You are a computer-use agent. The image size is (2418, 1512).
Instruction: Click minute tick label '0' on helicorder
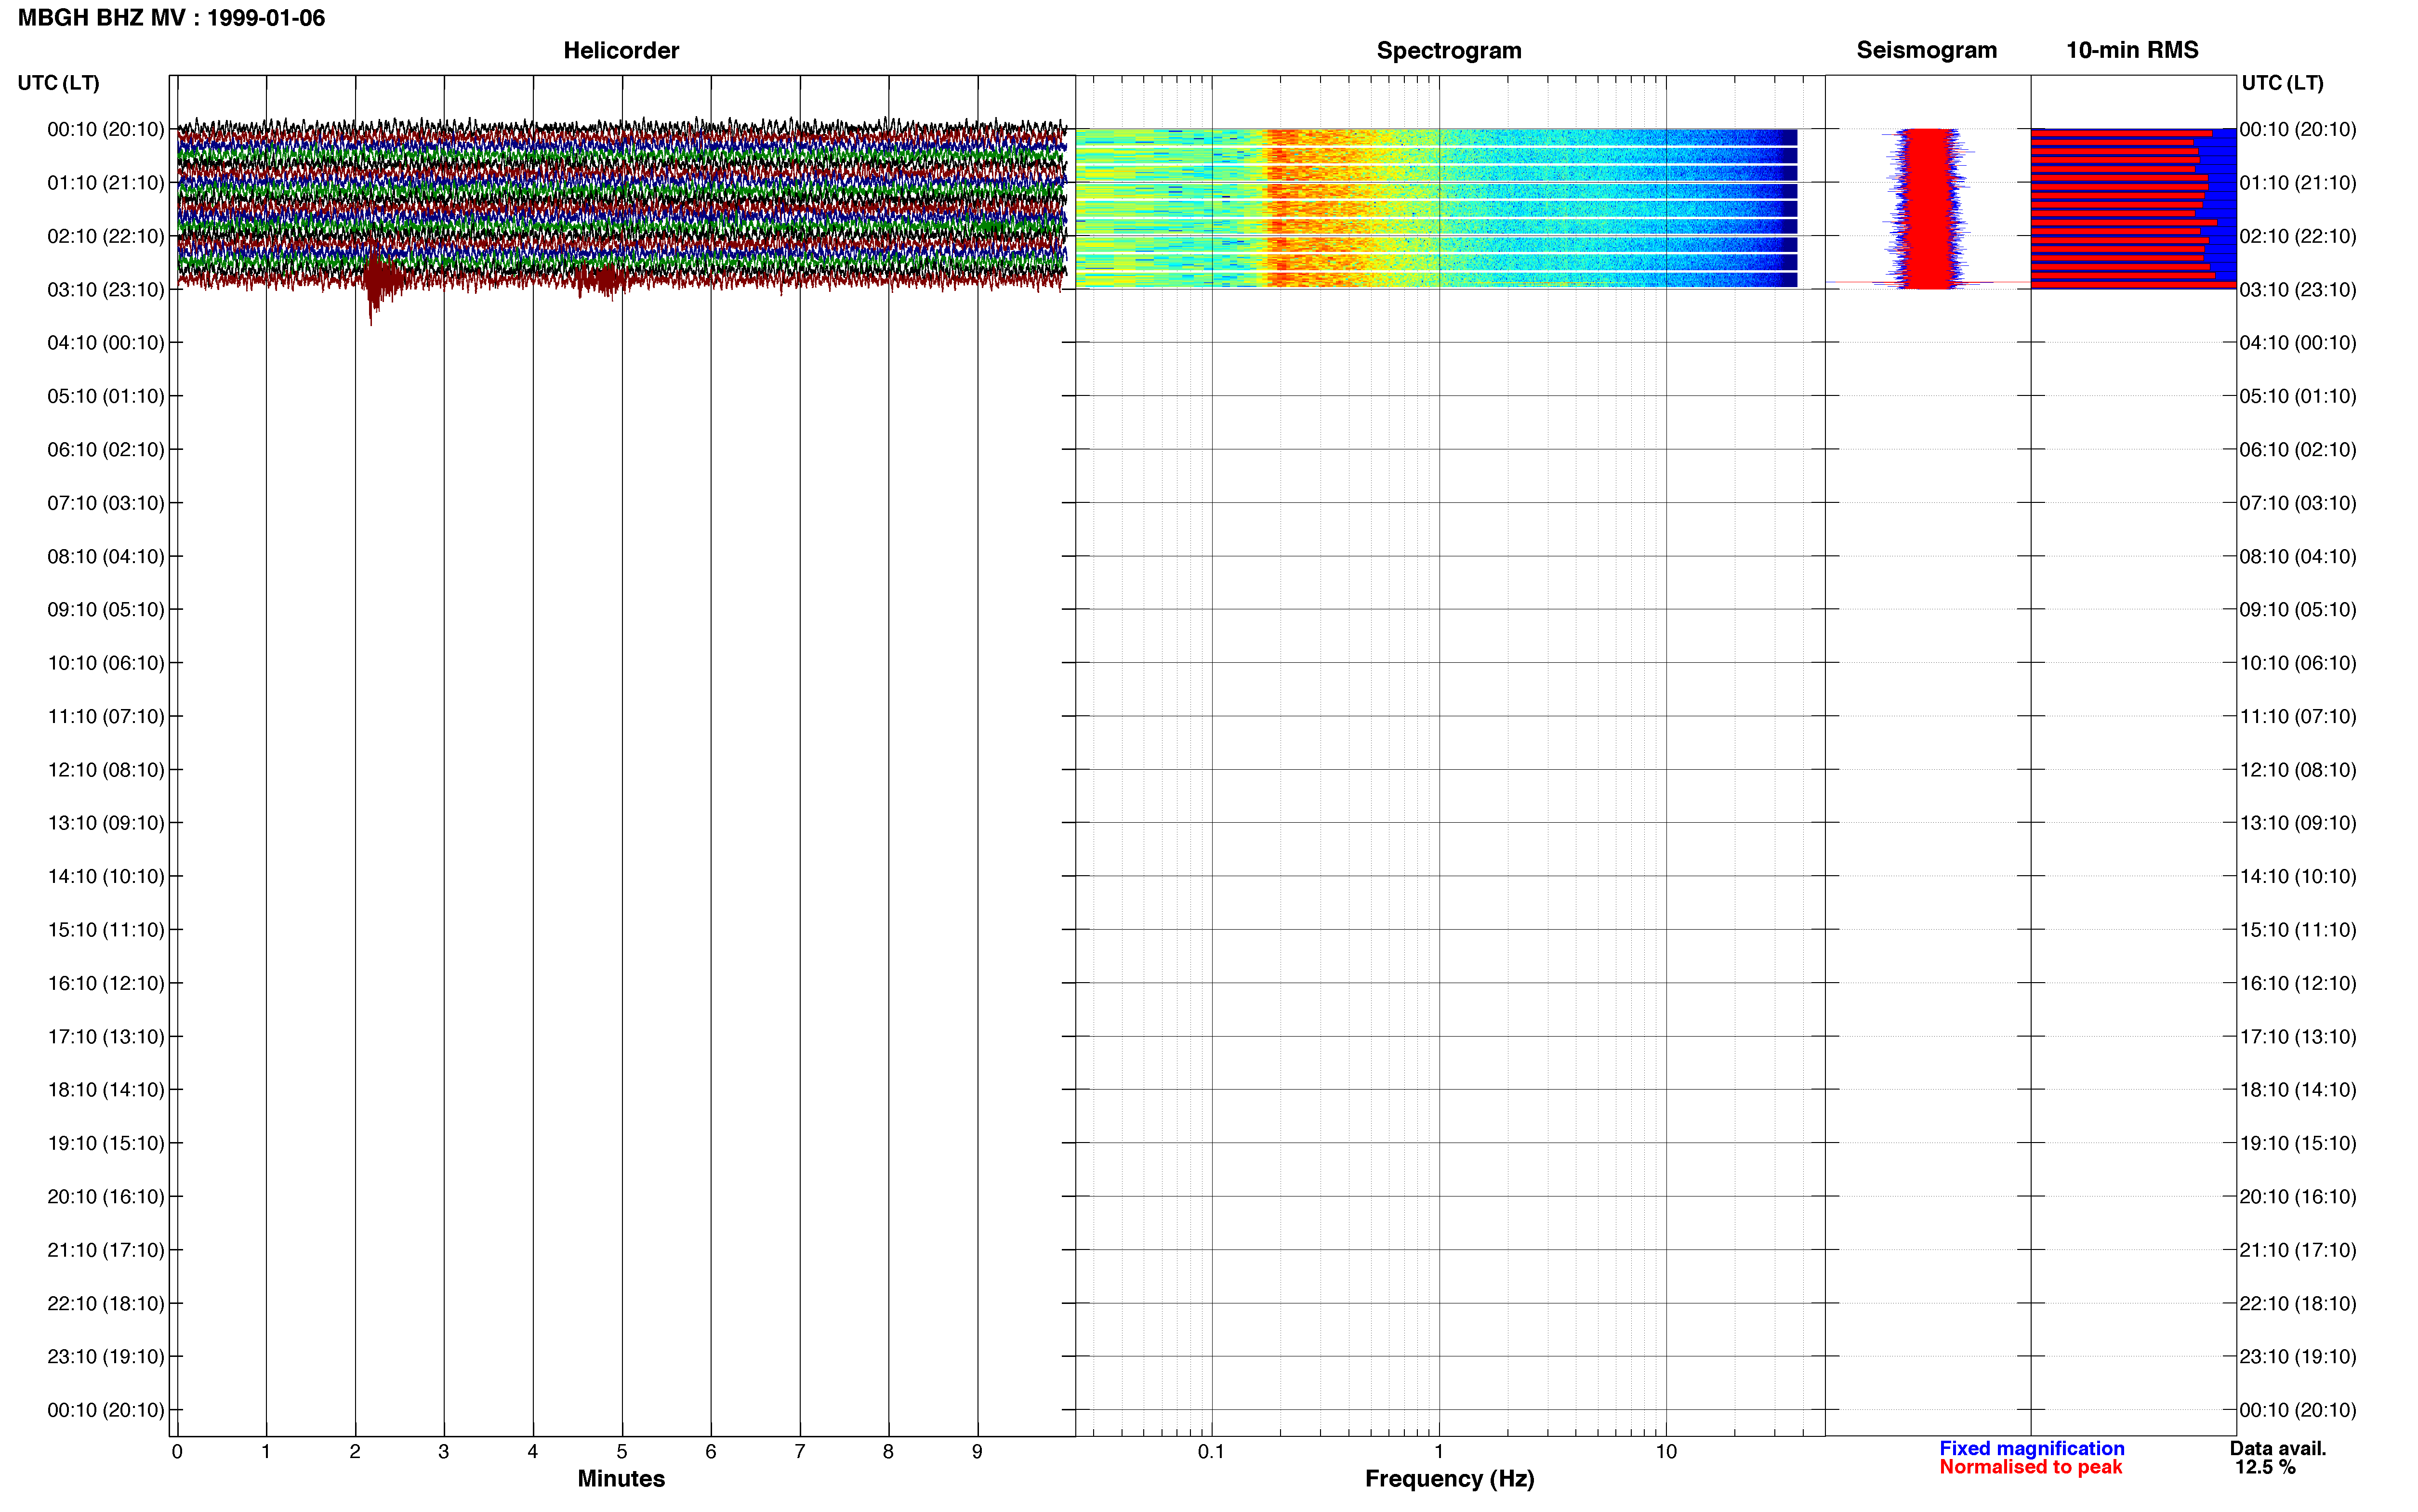click(177, 1452)
